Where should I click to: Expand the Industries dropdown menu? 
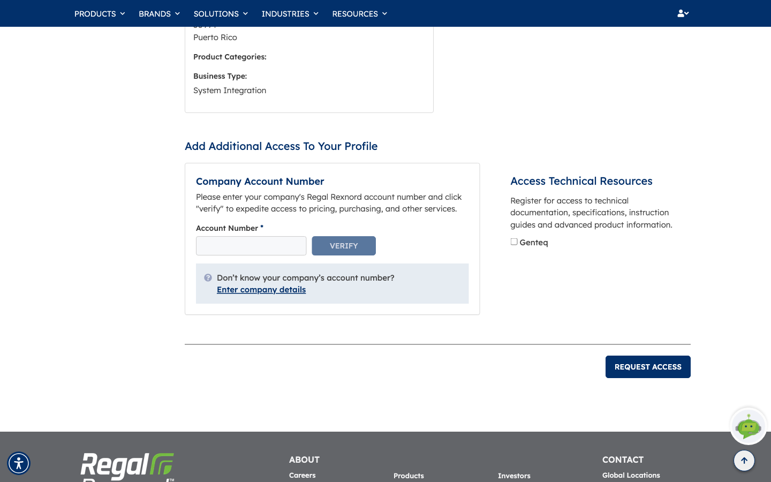tap(290, 13)
